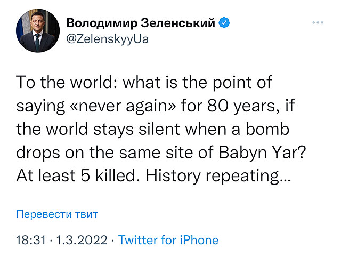Click "History repeating…" at the tweet's end
The height and width of the screenshot is (256, 341).
(x=218, y=175)
